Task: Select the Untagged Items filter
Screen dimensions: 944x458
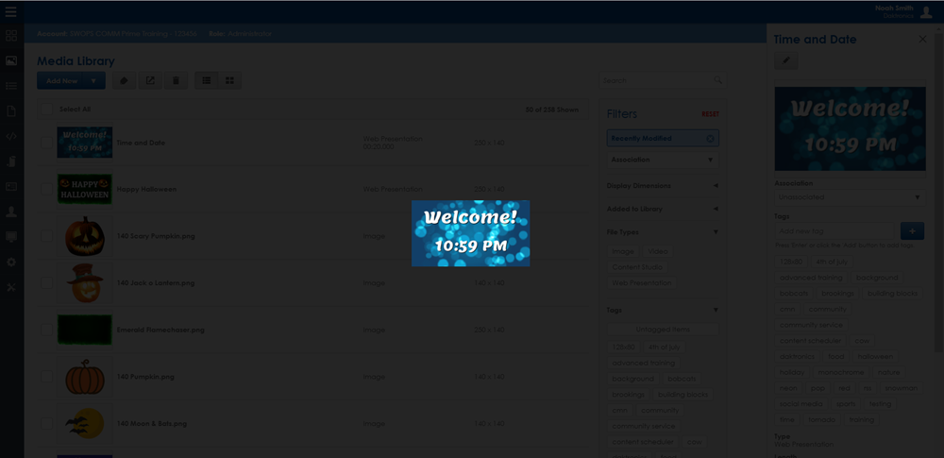Action: point(663,329)
